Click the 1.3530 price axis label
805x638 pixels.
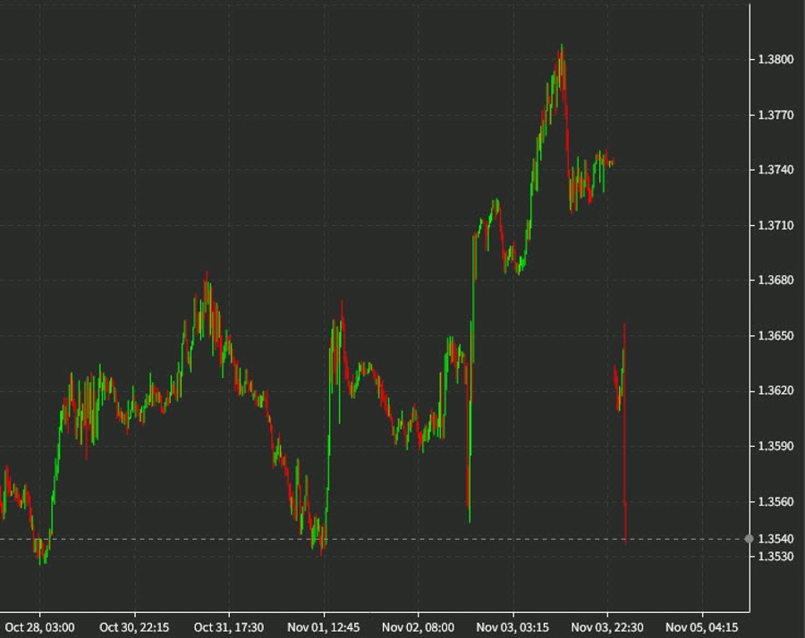pyautogui.click(x=775, y=557)
